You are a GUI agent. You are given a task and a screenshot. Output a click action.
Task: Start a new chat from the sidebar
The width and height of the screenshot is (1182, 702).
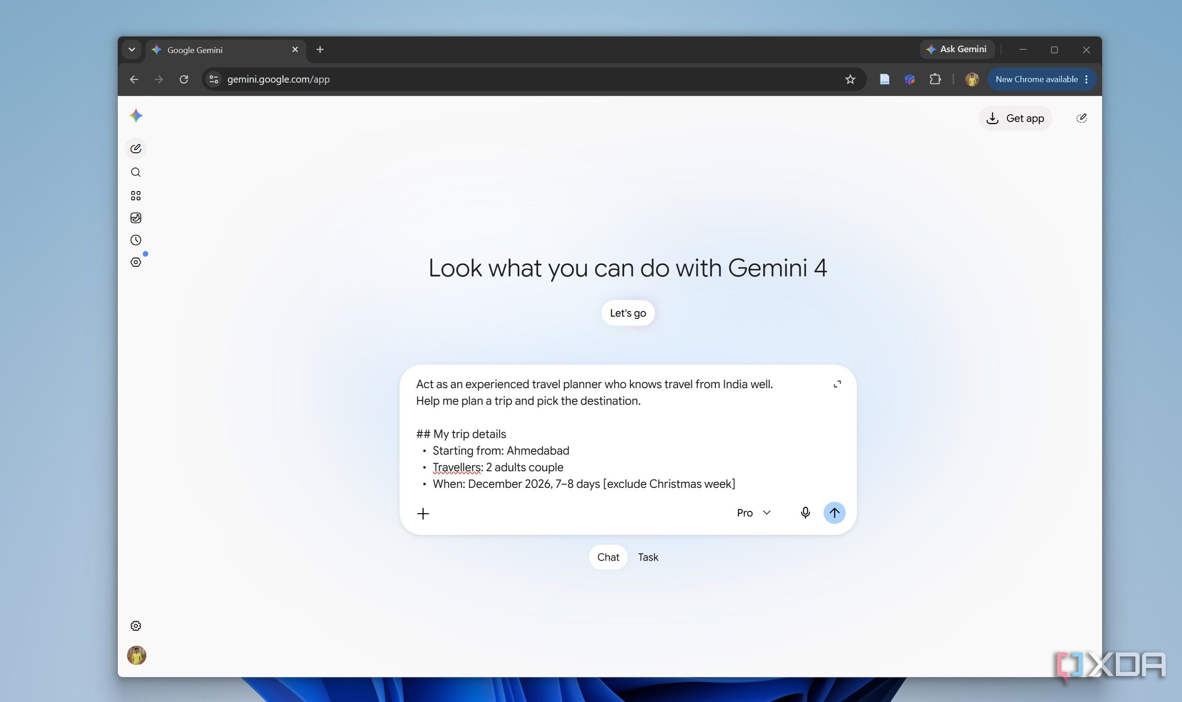pyautogui.click(x=136, y=149)
